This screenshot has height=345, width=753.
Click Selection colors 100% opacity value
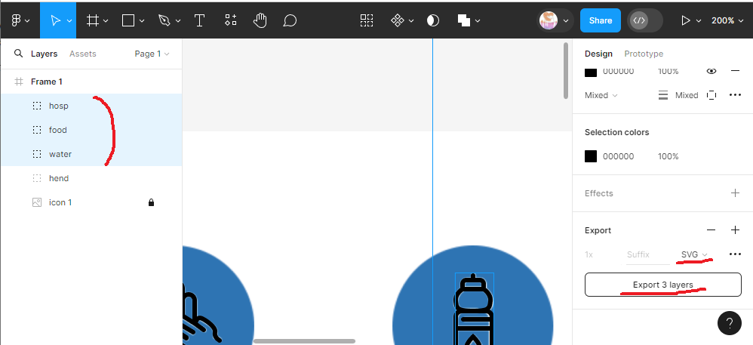[668, 156]
